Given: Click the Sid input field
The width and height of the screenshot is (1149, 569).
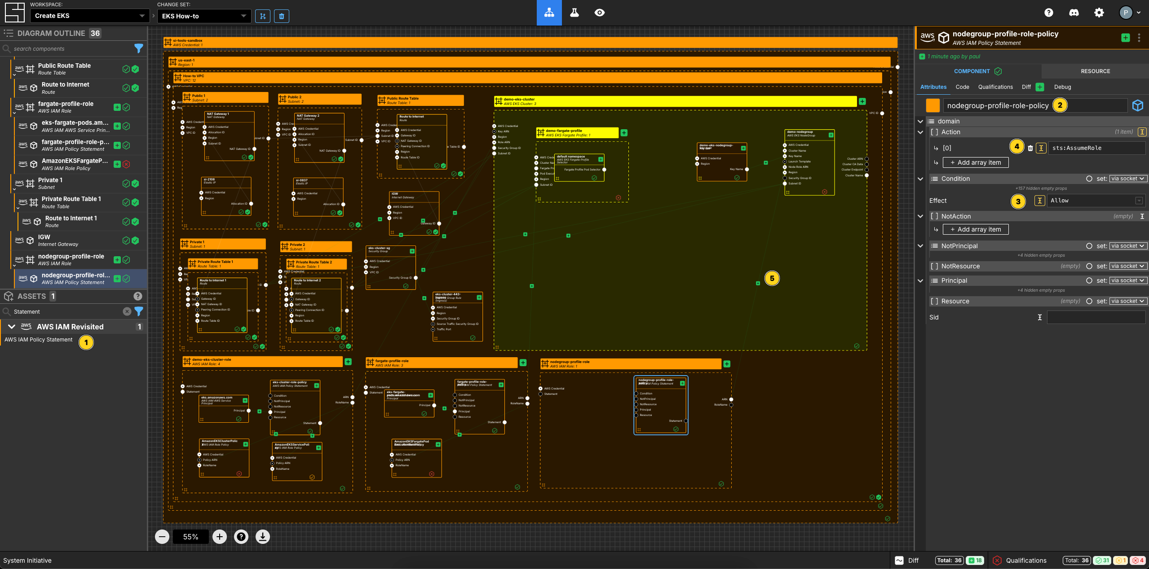Looking at the screenshot, I should [1096, 317].
